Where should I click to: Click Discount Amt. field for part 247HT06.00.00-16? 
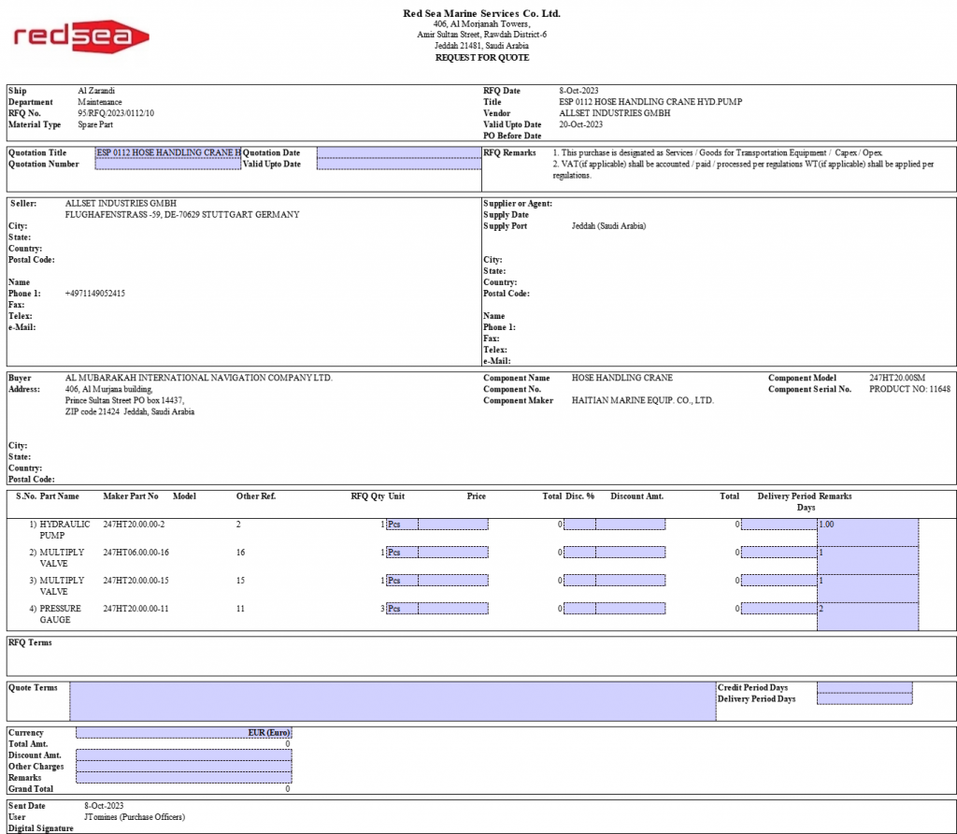631,553
